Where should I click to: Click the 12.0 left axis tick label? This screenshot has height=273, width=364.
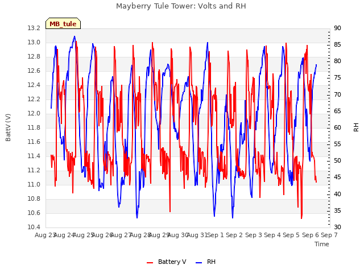click(x=34, y=114)
